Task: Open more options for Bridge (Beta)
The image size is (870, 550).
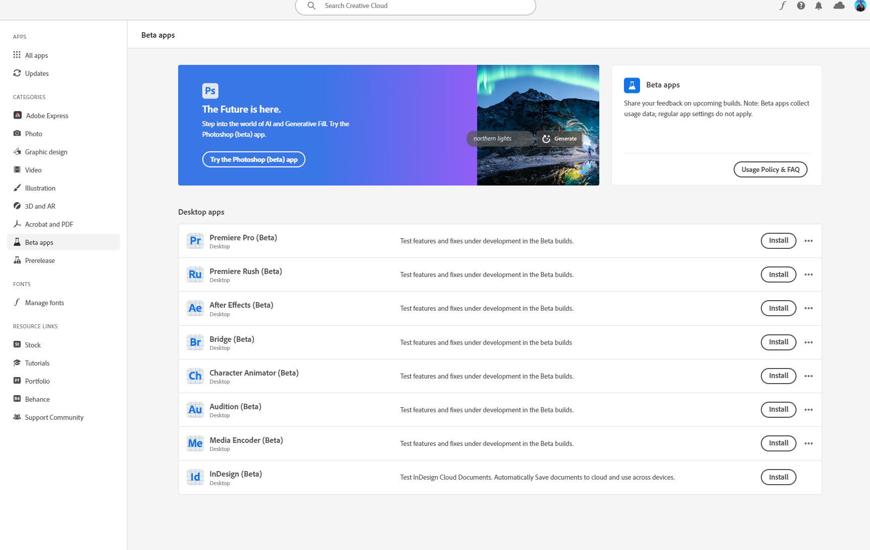Action: coord(809,342)
